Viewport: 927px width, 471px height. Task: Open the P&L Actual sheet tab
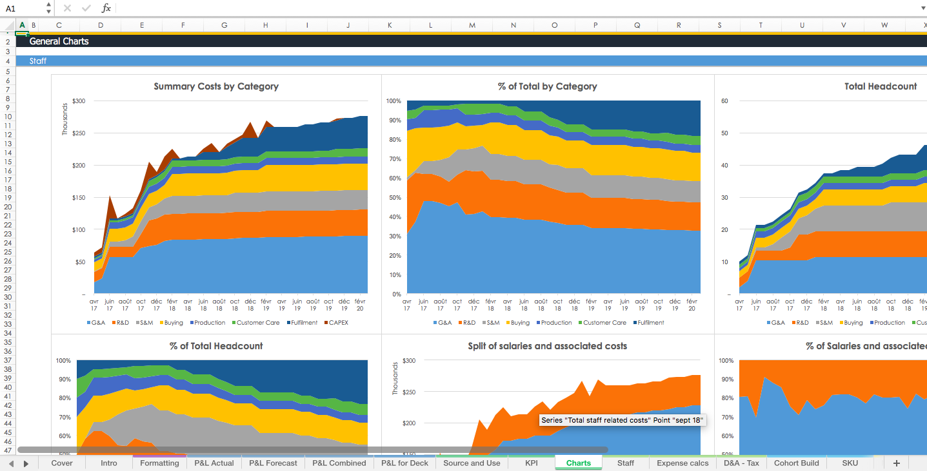point(214,463)
